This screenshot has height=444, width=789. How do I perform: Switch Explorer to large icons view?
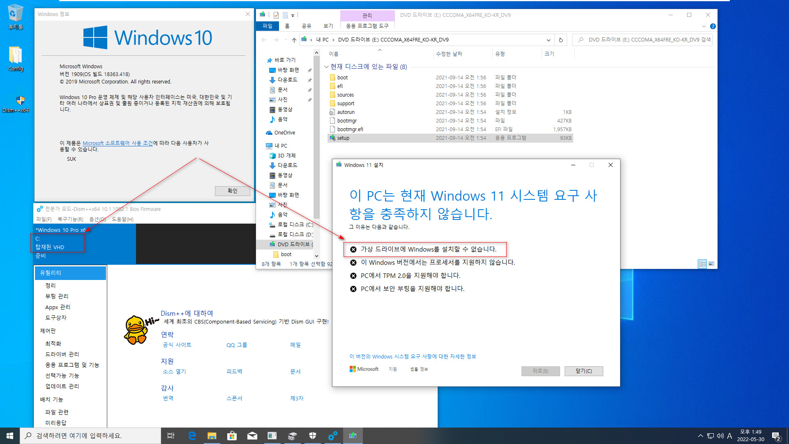tap(711, 264)
